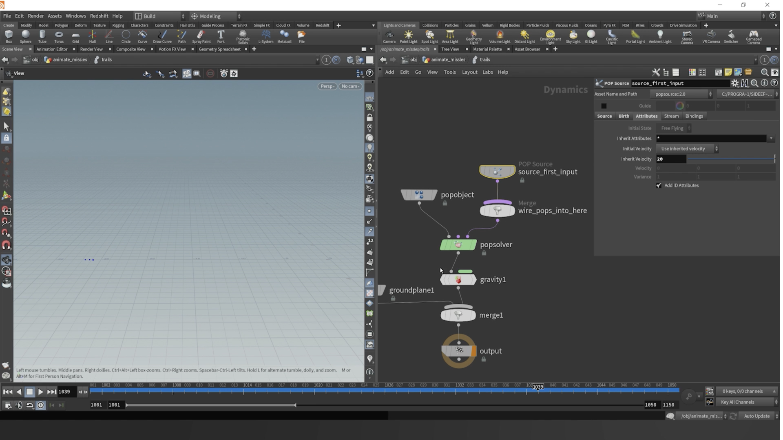Viewport: 783px width, 440px height.
Task: Add an Environment Light
Action: point(550,37)
